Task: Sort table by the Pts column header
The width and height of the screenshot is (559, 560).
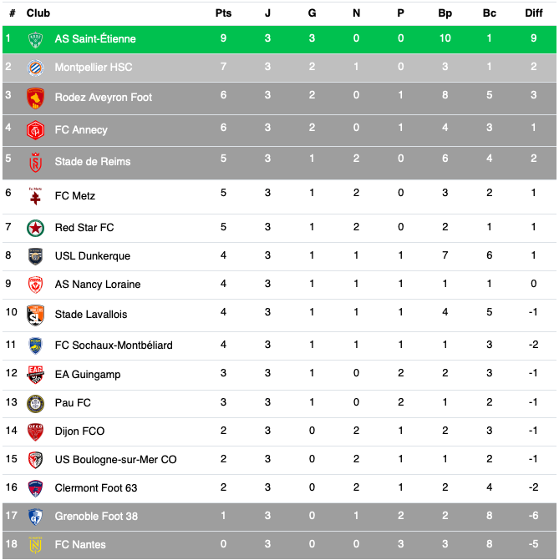Action: tap(223, 13)
